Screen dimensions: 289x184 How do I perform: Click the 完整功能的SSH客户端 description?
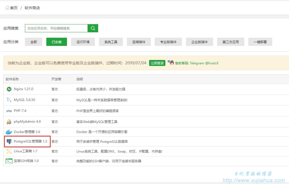[x=109, y=161]
